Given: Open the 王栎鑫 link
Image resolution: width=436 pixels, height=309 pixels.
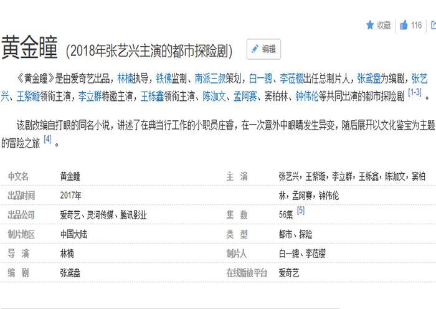Looking at the screenshot, I should point(152,96).
